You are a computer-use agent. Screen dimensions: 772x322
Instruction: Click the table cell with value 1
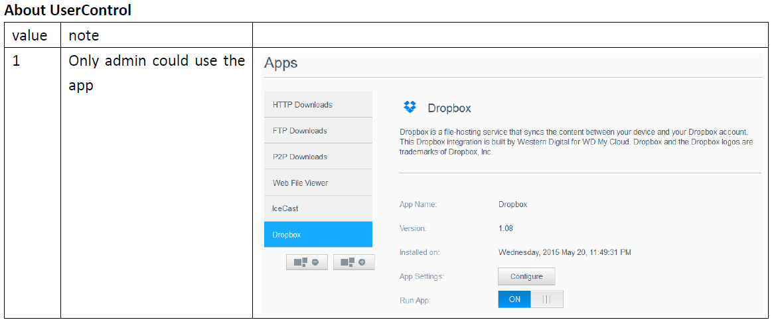click(x=32, y=183)
